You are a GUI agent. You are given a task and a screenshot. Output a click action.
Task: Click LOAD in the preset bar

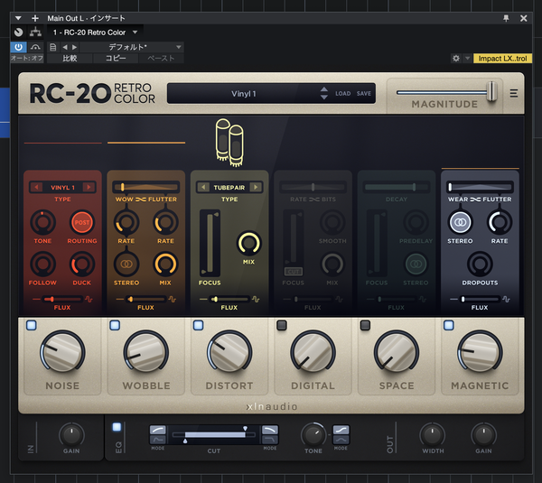(342, 93)
